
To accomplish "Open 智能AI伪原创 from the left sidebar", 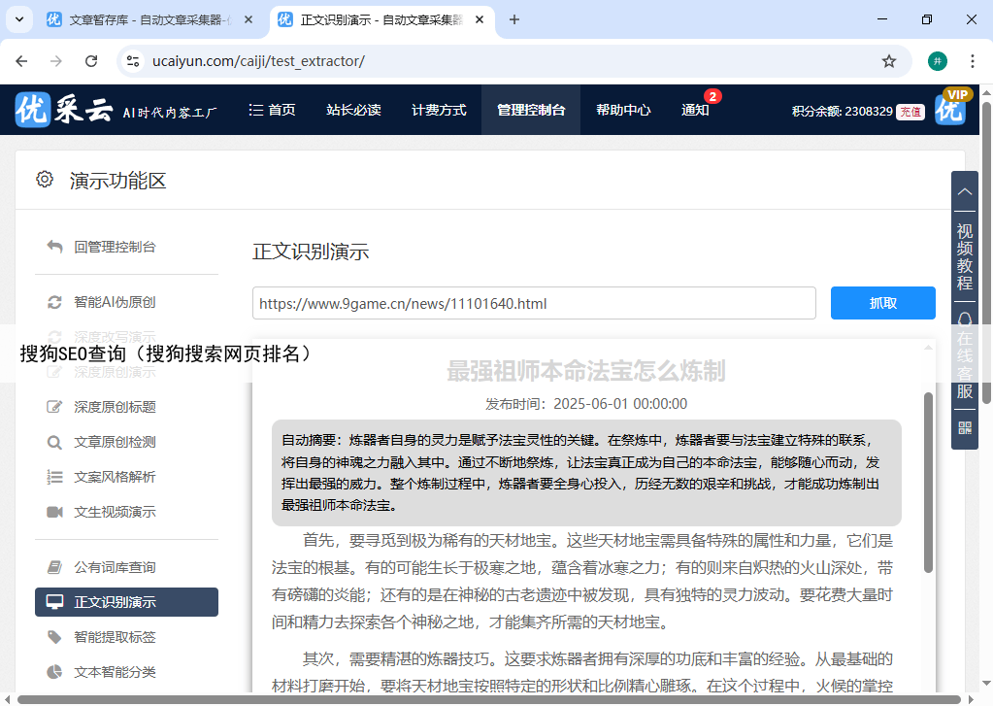I will click(x=115, y=302).
